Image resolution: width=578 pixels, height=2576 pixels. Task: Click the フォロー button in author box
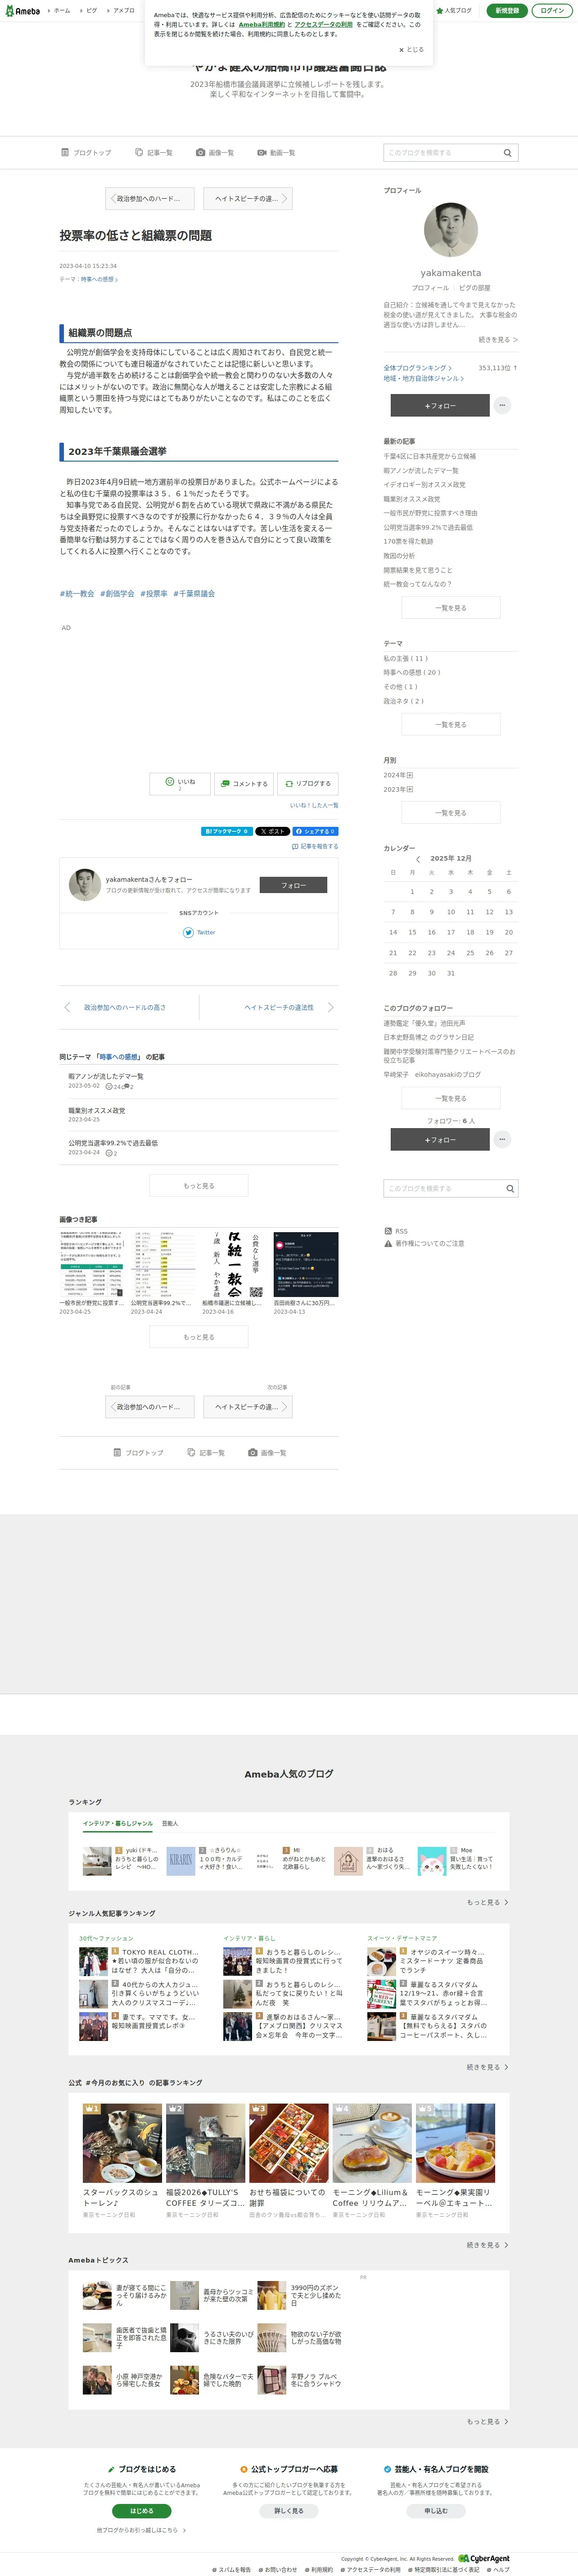coord(293,885)
